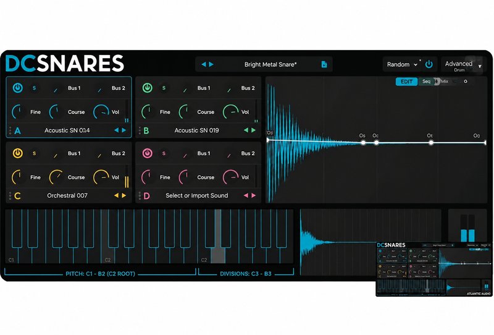Viewport: 494px width, 335px height.
Task: Switch to the Seq tab
Action: point(426,82)
